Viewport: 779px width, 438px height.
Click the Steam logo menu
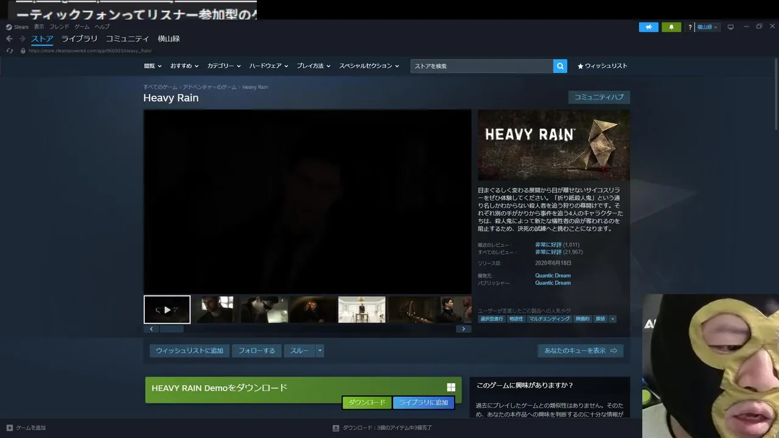pos(17,27)
